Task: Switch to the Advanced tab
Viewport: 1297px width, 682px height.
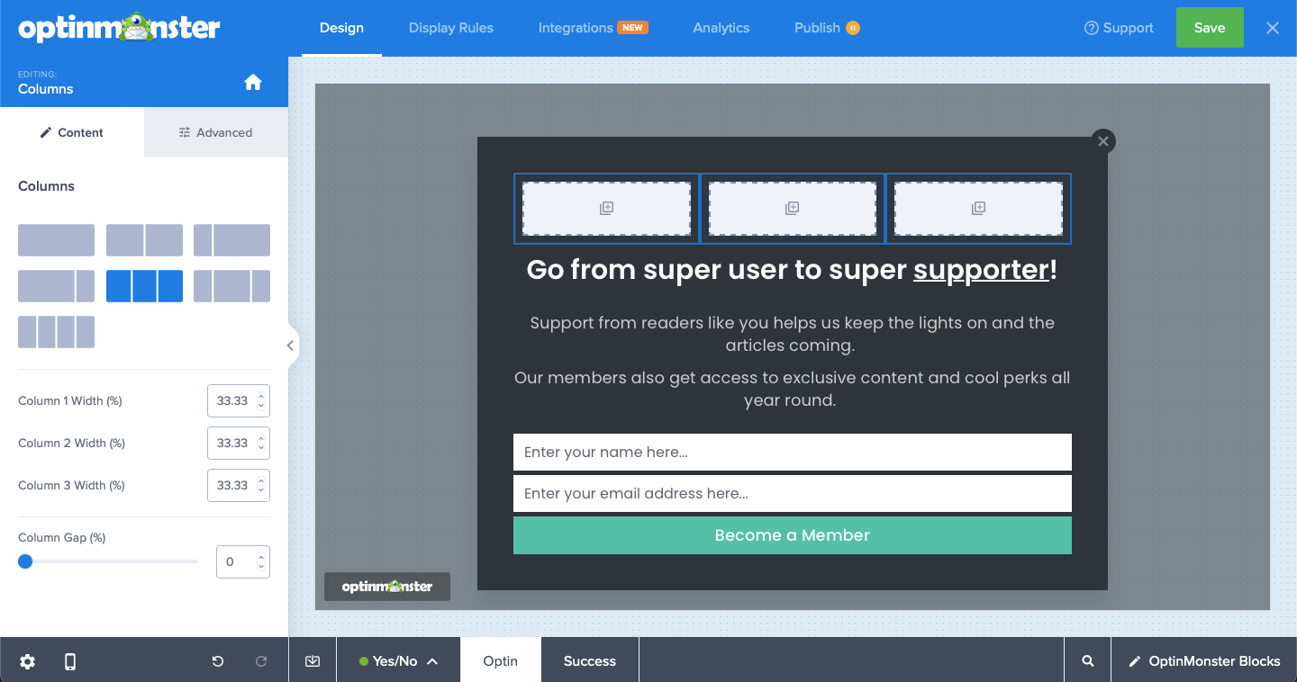Action: 215,132
